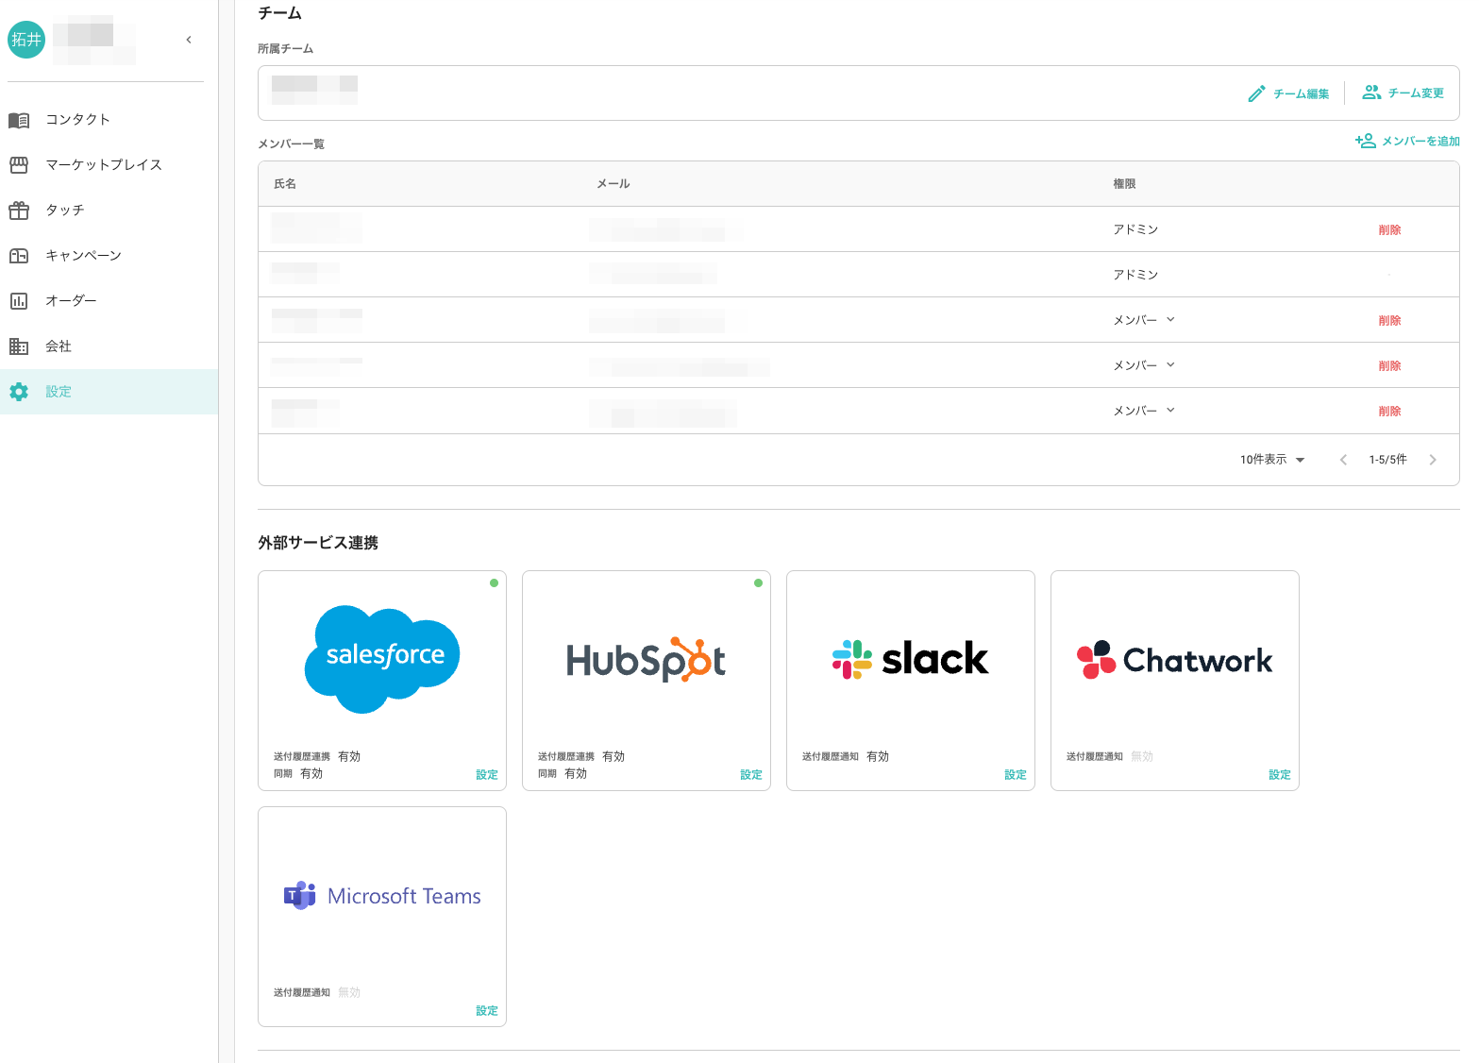Click the キャンペーン icon in sidebar
Image resolution: width=1479 pixels, height=1063 pixels.
(19, 256)
